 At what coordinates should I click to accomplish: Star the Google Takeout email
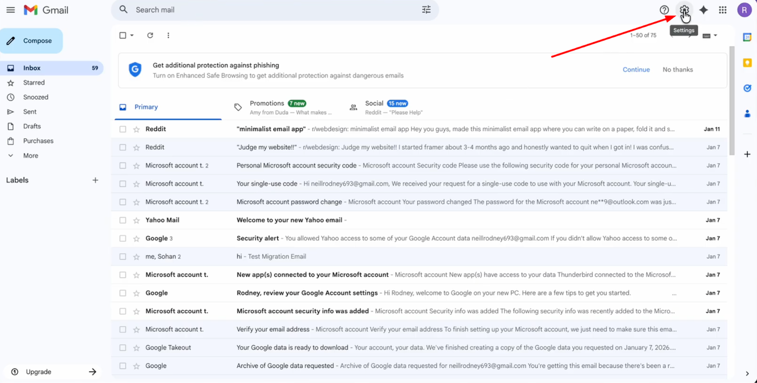click(x=136, y=348)
